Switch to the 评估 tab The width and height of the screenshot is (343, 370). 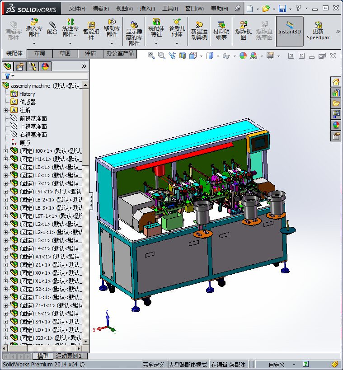click(x=90, y=53)
